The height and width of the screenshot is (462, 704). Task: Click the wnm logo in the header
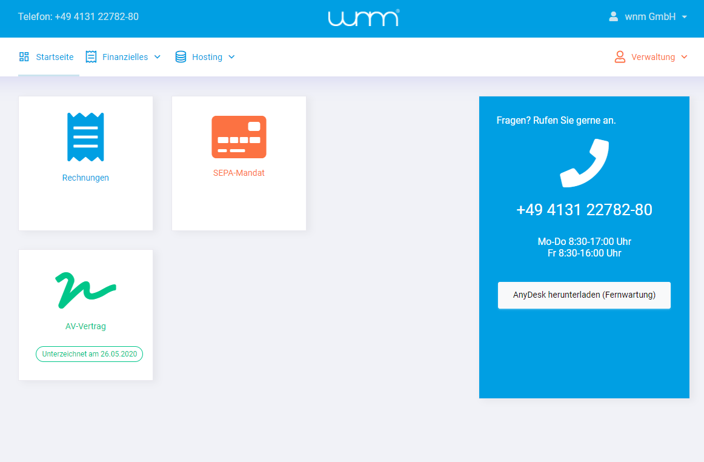coord(363,18)
